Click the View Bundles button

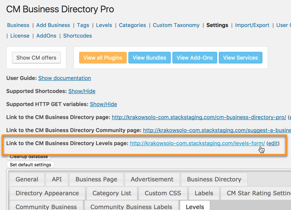coord(150,58)
